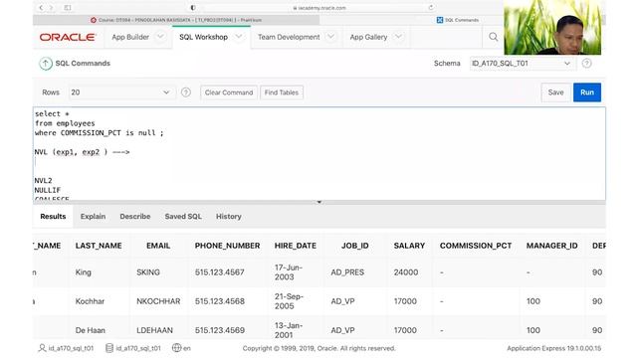This screenshot has height=358, width=637.
Task: Open the SQL Workshop menu
Action: pos(203,37)
